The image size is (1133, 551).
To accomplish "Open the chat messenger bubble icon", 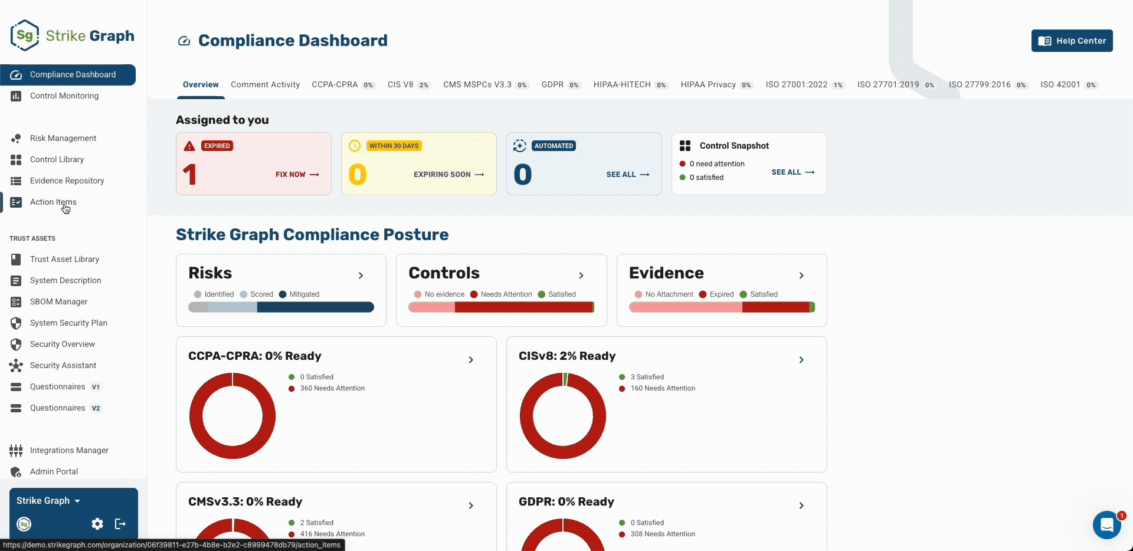I will (1107, 524).
